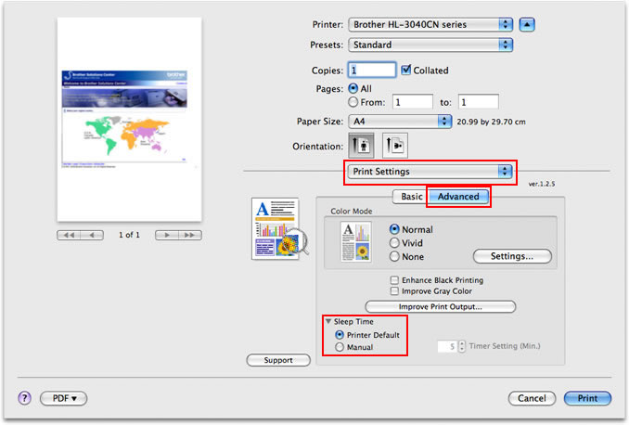Enable Enhance Black Printing
Image resolution: width=629 pixels, height=425 pixels.
pos(394,279)
